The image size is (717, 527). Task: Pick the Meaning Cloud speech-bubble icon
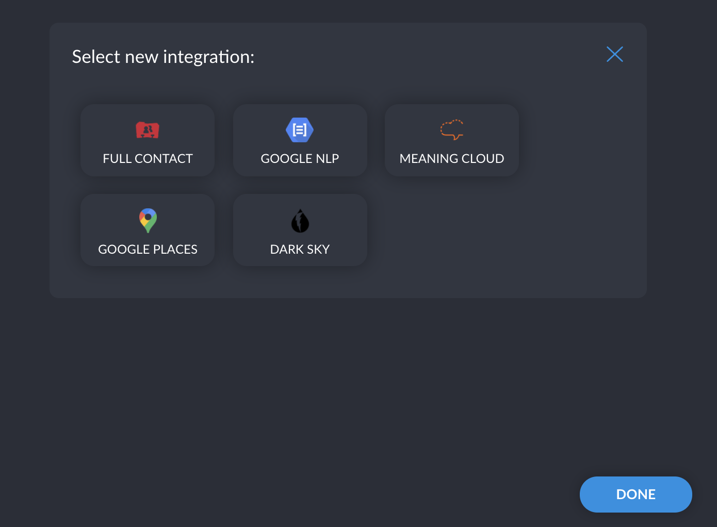[x=452, y=130]
